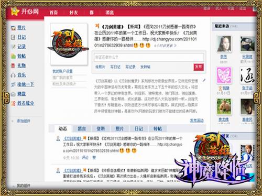The image size is (262, 196).
Task: Open the dj.changyou.com link in the top status
Action: (x=146, y=42)
